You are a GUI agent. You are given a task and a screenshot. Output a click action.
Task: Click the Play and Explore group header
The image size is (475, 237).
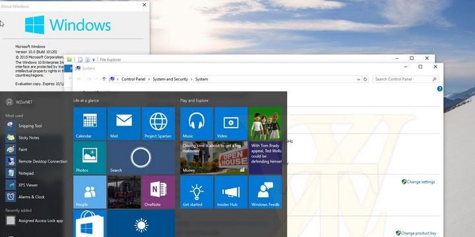click(194, 101)
